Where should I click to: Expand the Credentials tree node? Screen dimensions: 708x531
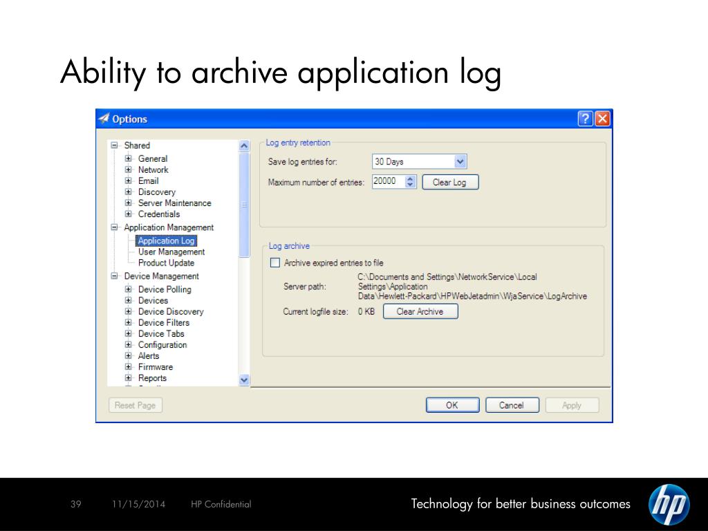(x=128, y=214)
